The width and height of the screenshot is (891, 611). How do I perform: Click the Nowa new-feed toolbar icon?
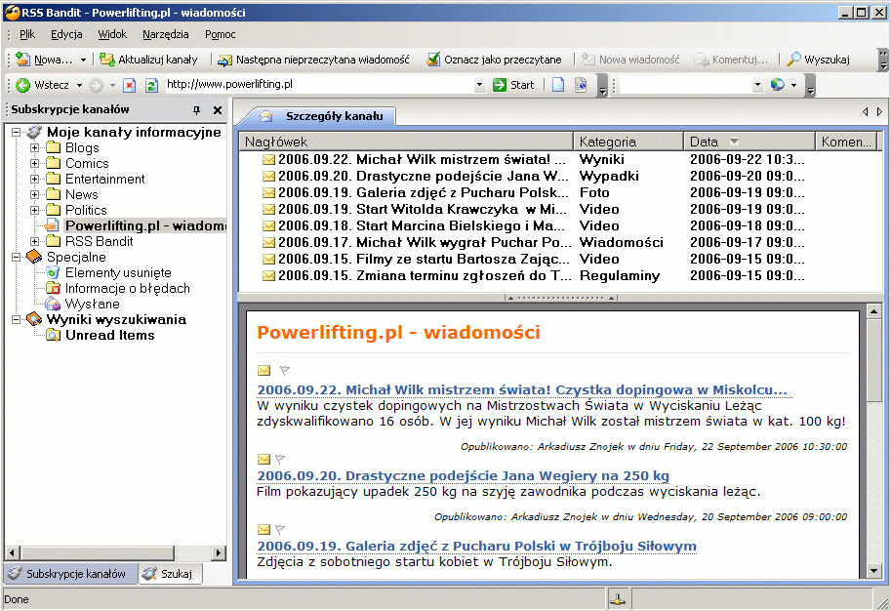(x=22, y=60)
